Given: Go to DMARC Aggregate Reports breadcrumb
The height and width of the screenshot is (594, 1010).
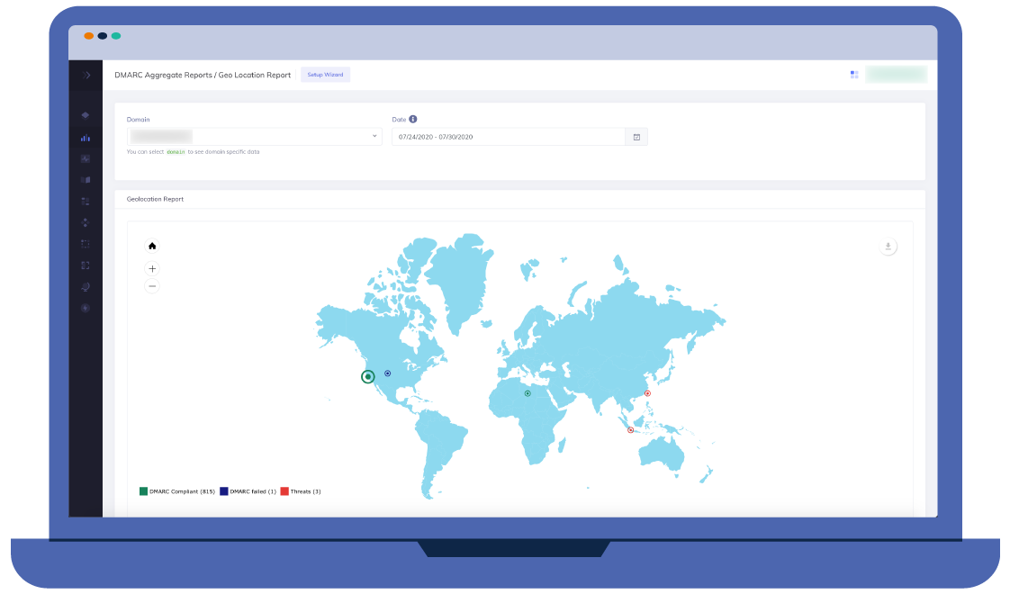Looking at the screenshot, I should click(164, 75).
